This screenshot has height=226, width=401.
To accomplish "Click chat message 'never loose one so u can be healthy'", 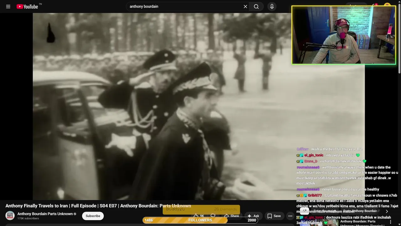I will click(351, 189).
